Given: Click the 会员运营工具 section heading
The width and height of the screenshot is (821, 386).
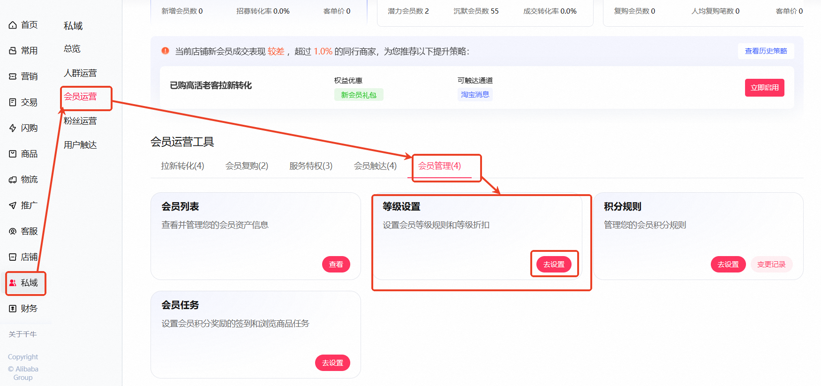Looking at the screenshot, I should [182, 142].
